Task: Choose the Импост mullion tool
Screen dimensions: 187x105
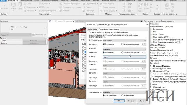Action: [64, 11]
